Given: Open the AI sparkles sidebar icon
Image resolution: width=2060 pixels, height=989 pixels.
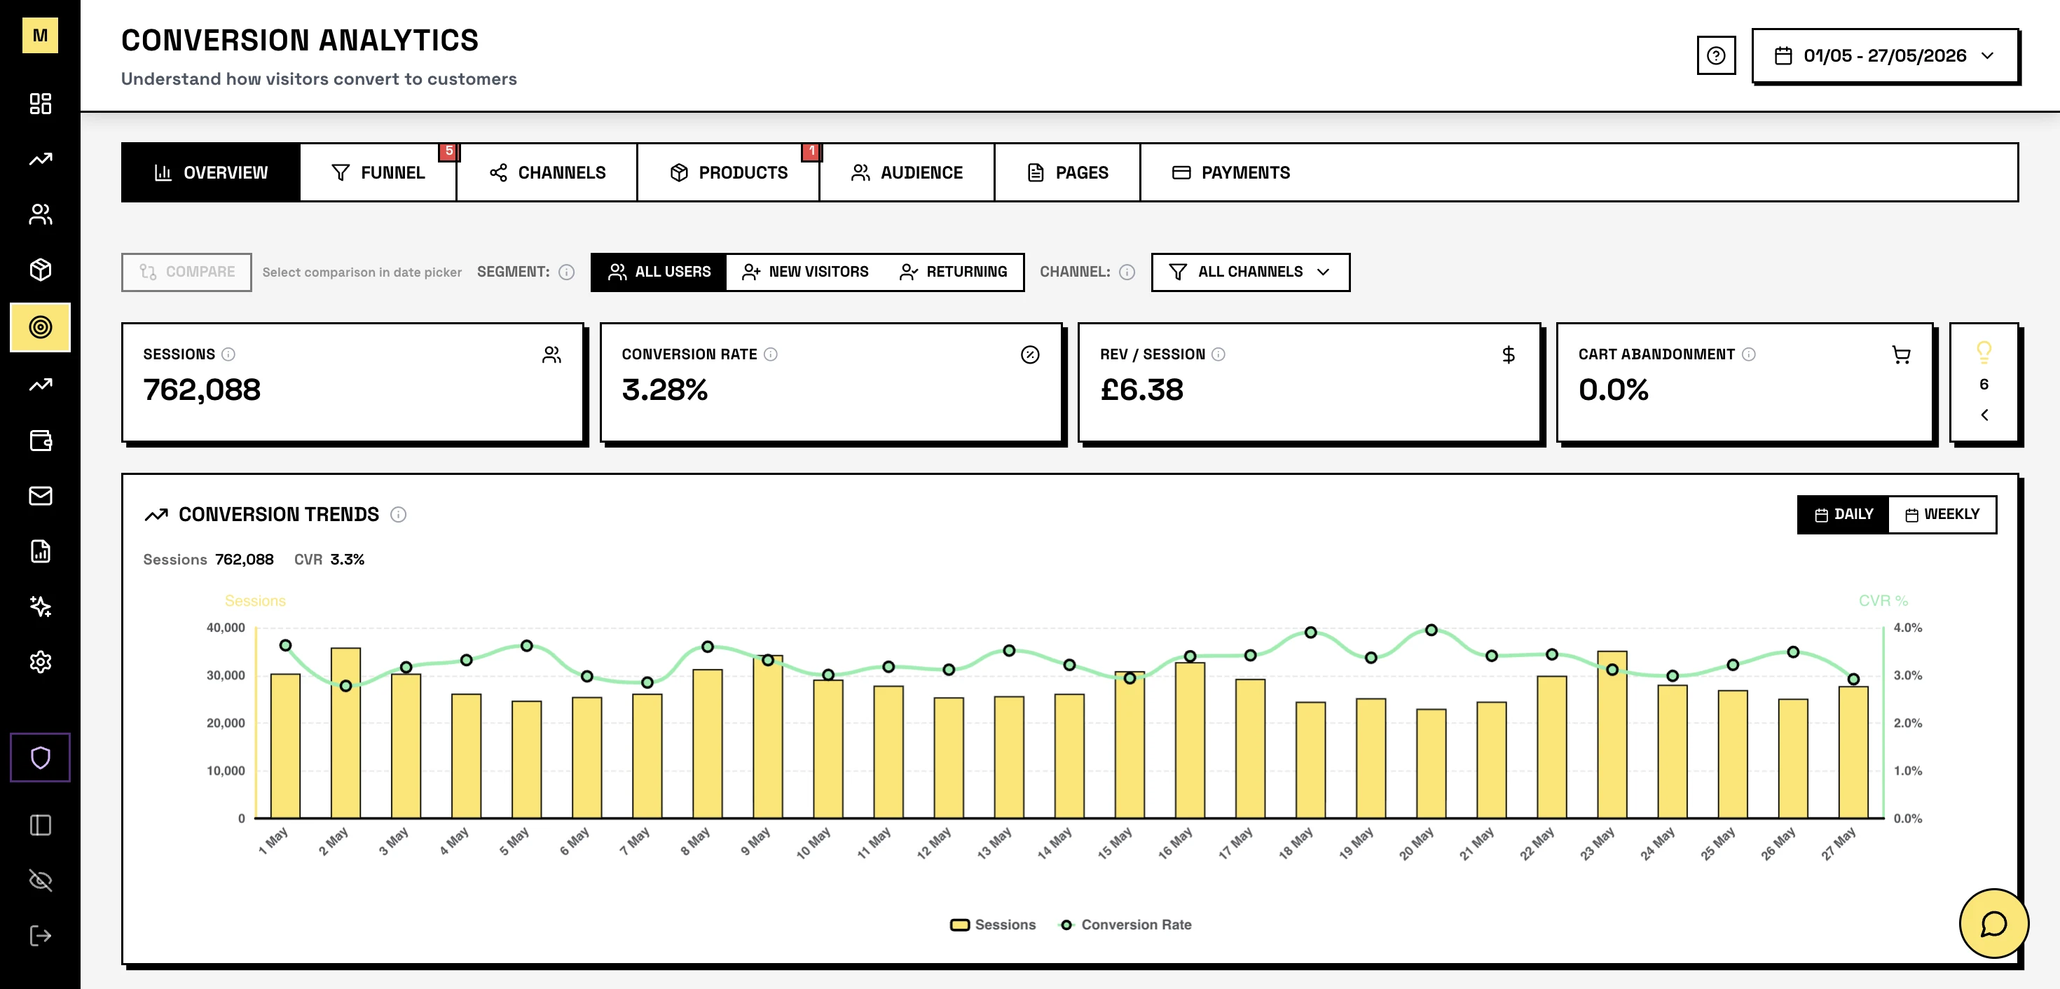Looking at the screenshot, I should tap(40, 607).
